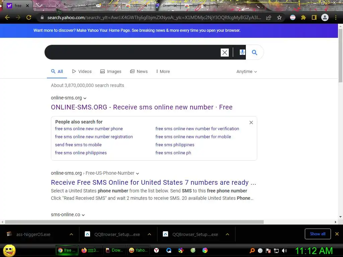View site info via the padlock icon
This screenshot has width=343, height=257.
(42, 17)
